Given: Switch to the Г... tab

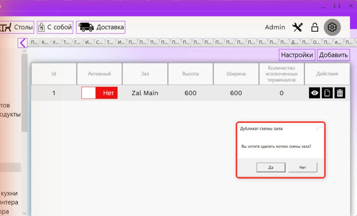Looking at the screenshot, I should (77, 42).
